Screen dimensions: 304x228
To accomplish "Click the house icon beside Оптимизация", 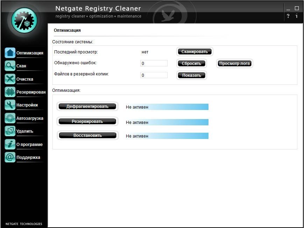I will [x=10, y=53].
